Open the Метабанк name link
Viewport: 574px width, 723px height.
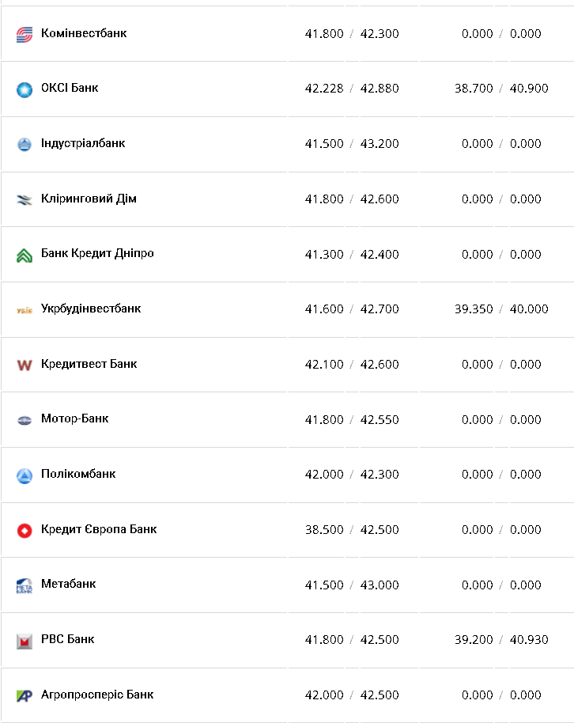pyautogui.click(x=68, y=584)
